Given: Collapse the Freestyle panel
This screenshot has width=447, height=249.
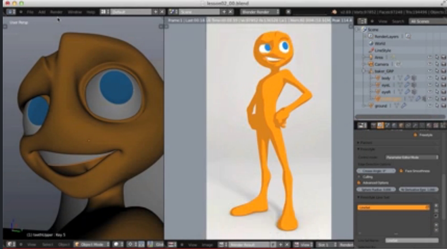Looking at the screenshot, I should [359, 149].
